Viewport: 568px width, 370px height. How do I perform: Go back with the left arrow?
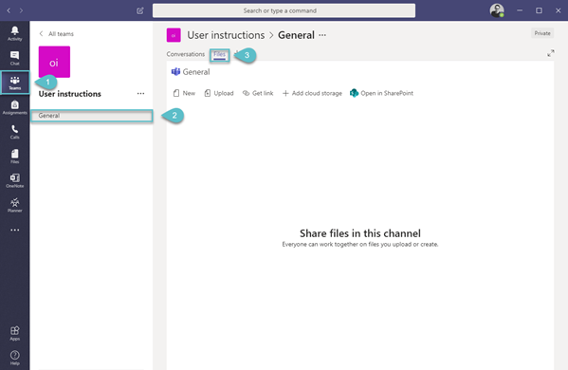tap(9, 10)
